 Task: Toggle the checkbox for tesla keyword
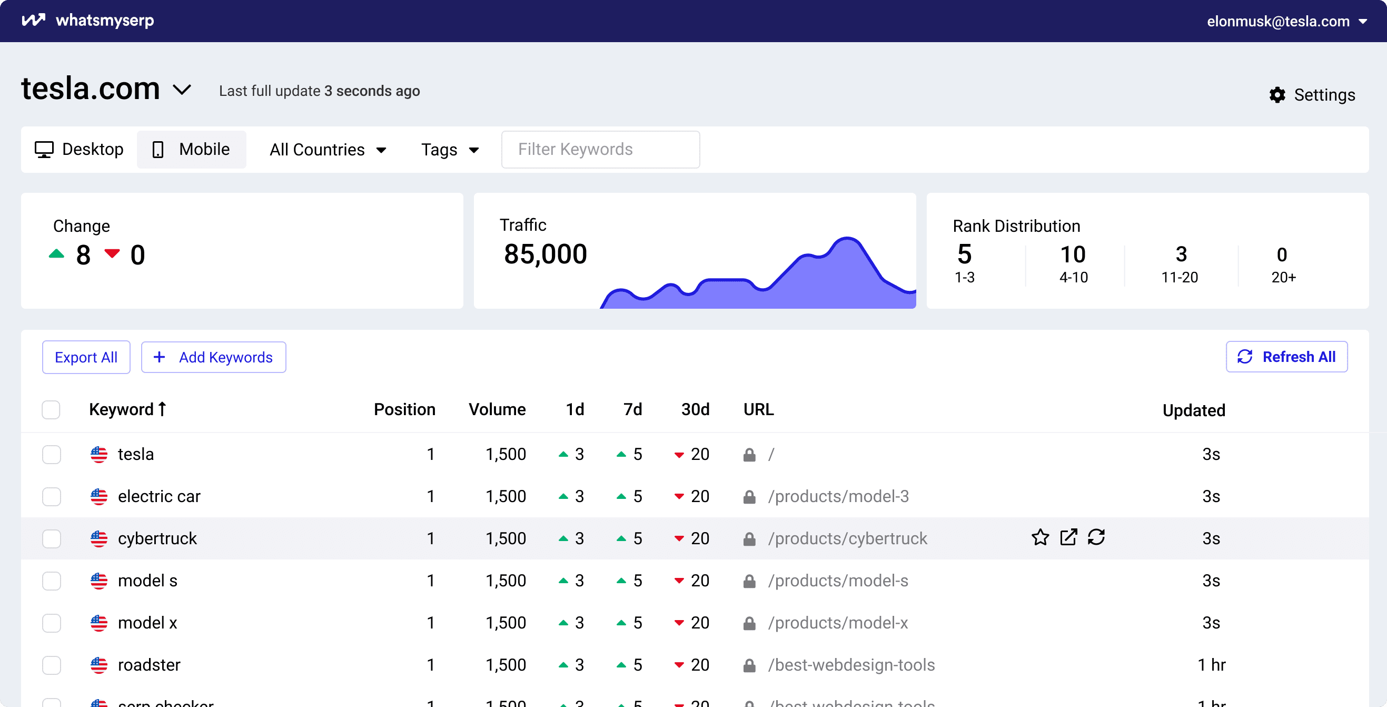(52, 455)
